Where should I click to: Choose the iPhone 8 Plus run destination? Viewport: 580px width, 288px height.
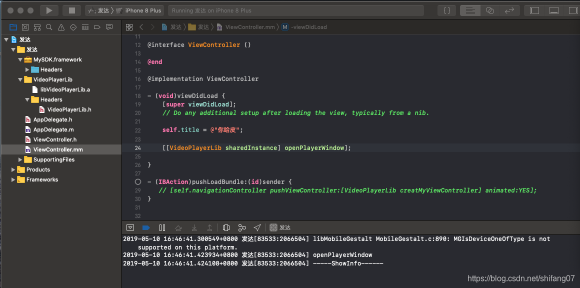139,10
